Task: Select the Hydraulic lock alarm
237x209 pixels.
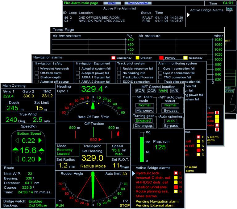Action: coord(148,173)
